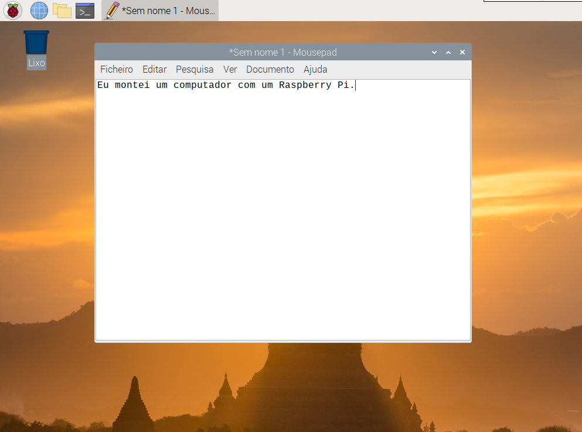The width and height of the screenshot is (582, 432).
Task: Launch the terminal from the taskbar
Action: click(85, 11)
